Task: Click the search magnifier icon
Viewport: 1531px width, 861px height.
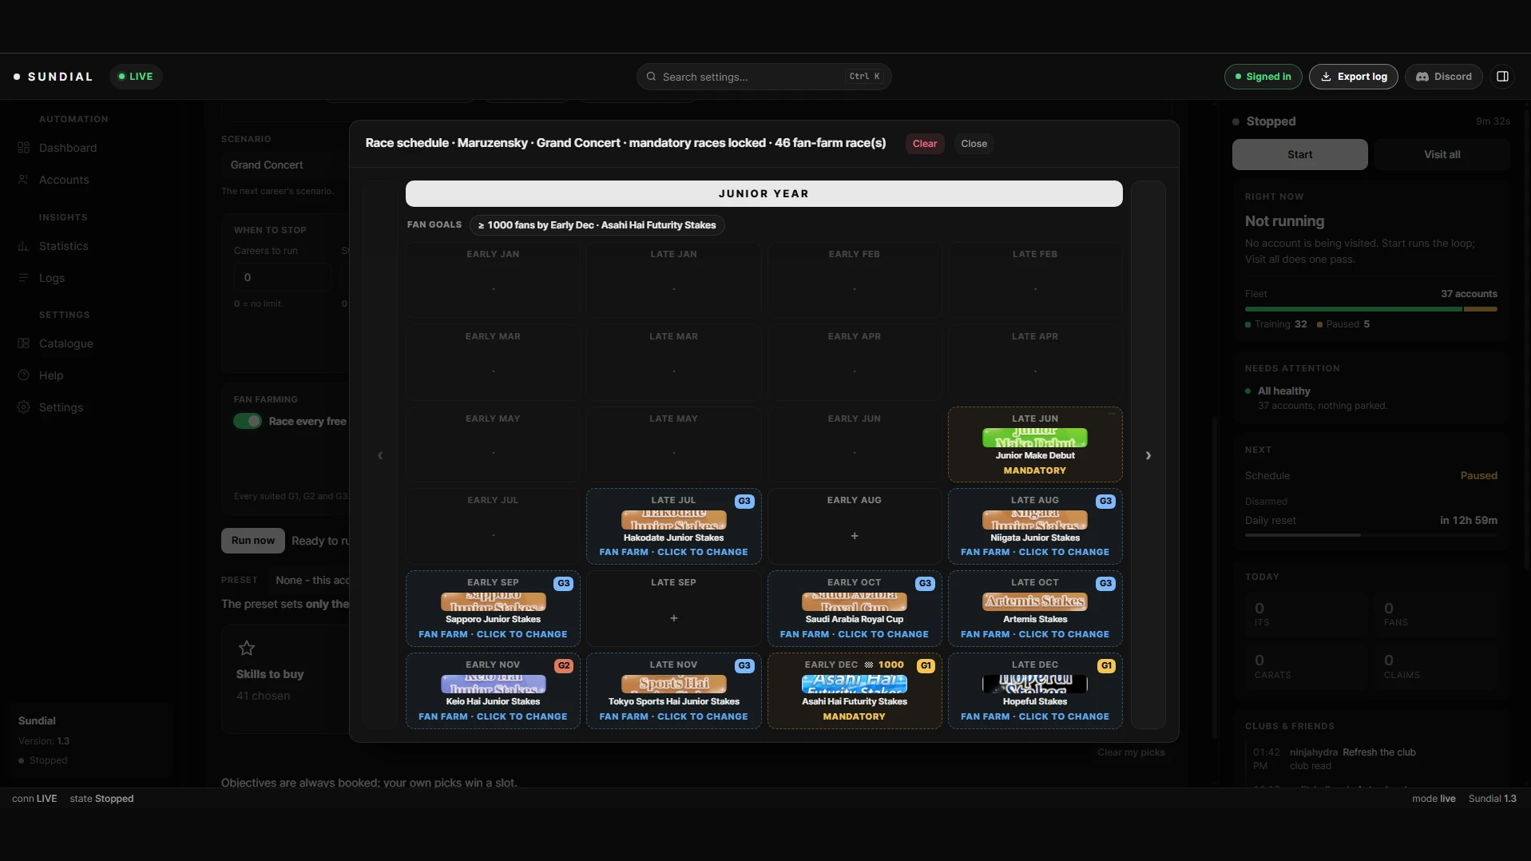Action: pos(651,77)
